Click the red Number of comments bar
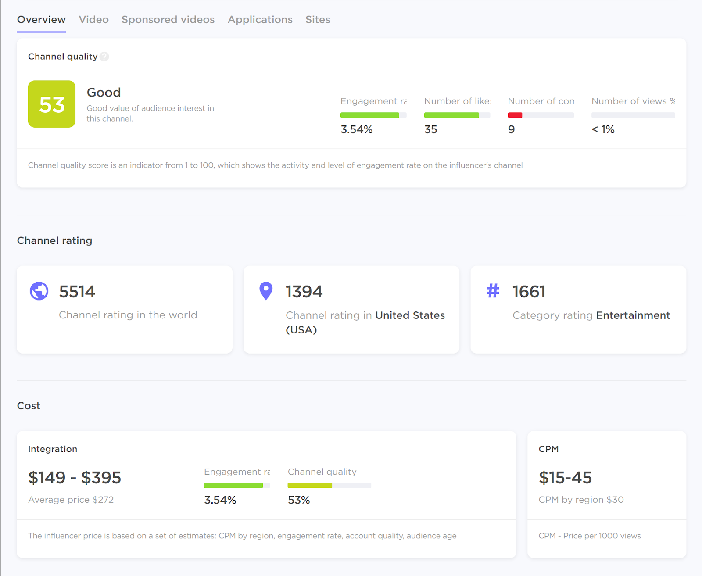The image size is (702, 576). (516, 115)
